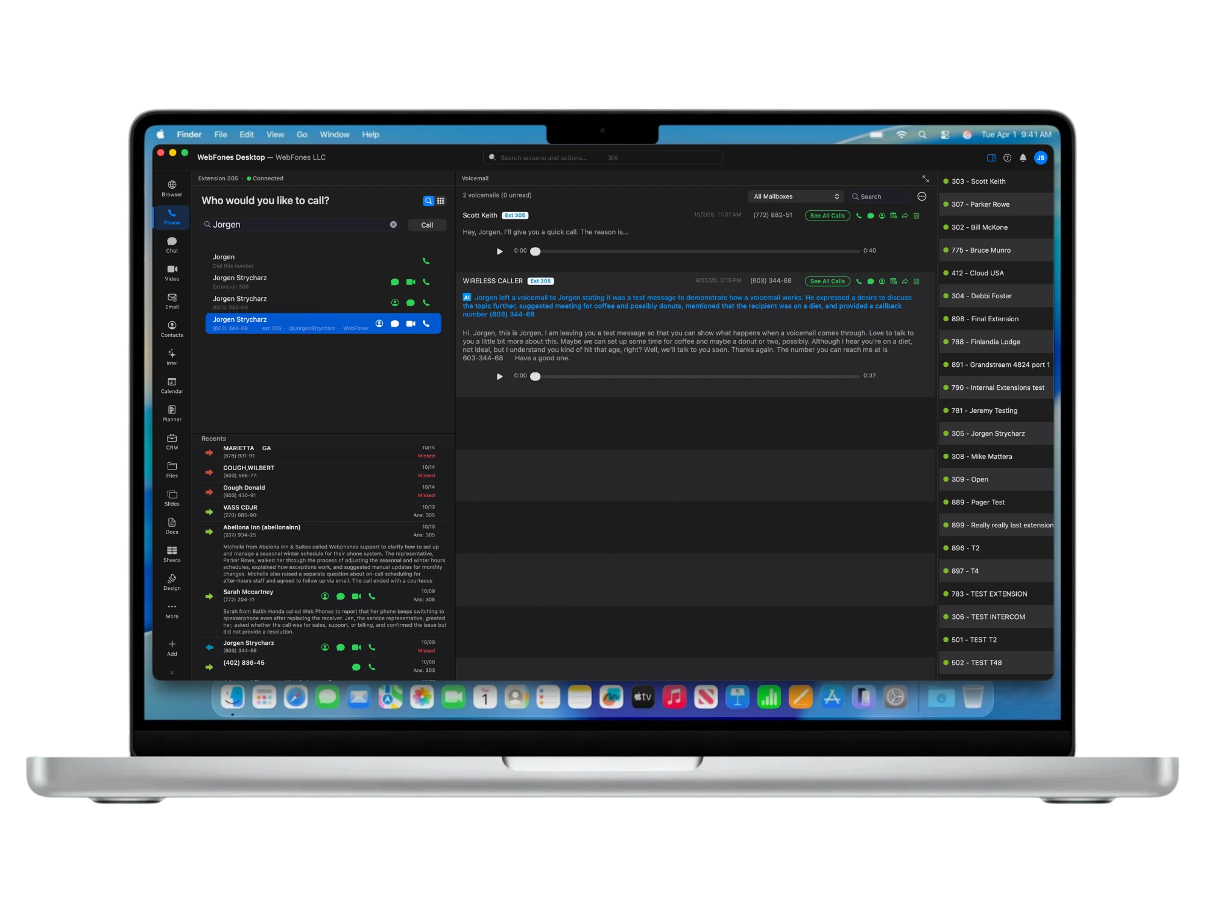Image resolution: width=1206 pixels, height=904 pixels.
Task: Message Jorgen Strycharz Extension 305 result
Action: tap(395, 282)
